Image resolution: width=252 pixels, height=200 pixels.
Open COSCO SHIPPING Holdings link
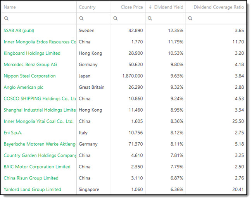[40, 98]
